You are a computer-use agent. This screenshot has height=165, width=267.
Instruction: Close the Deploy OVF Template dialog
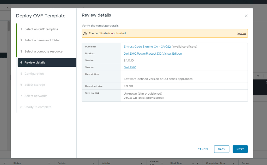coord(246,16)
